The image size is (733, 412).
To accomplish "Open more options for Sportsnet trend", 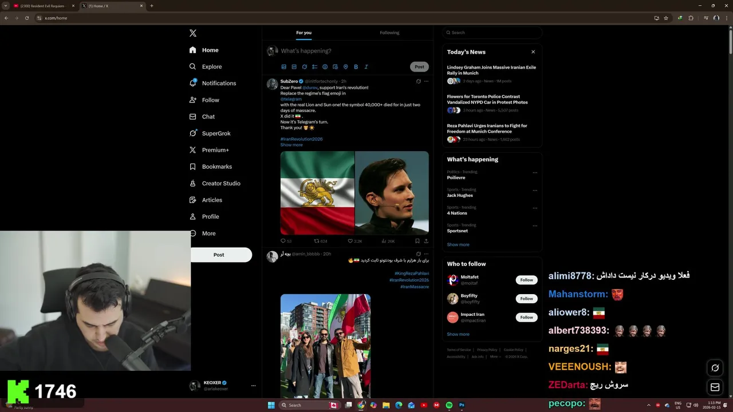I will tap(535, 225).
